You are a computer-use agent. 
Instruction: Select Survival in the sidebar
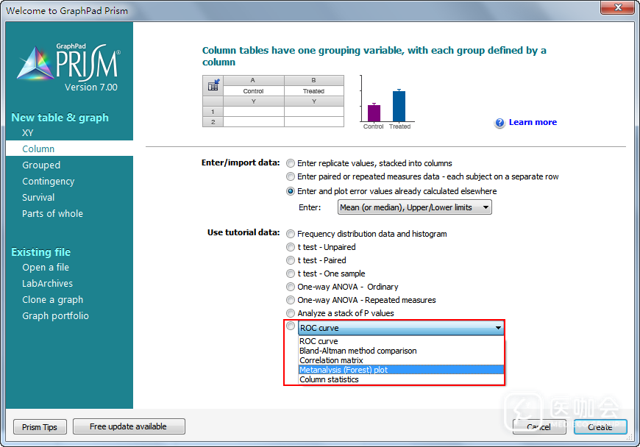pos(38,198)
